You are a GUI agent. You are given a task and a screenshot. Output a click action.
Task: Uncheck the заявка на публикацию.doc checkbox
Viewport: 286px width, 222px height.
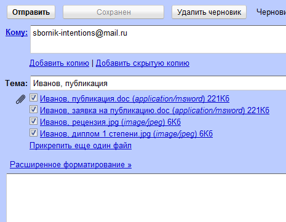[33, 109]
